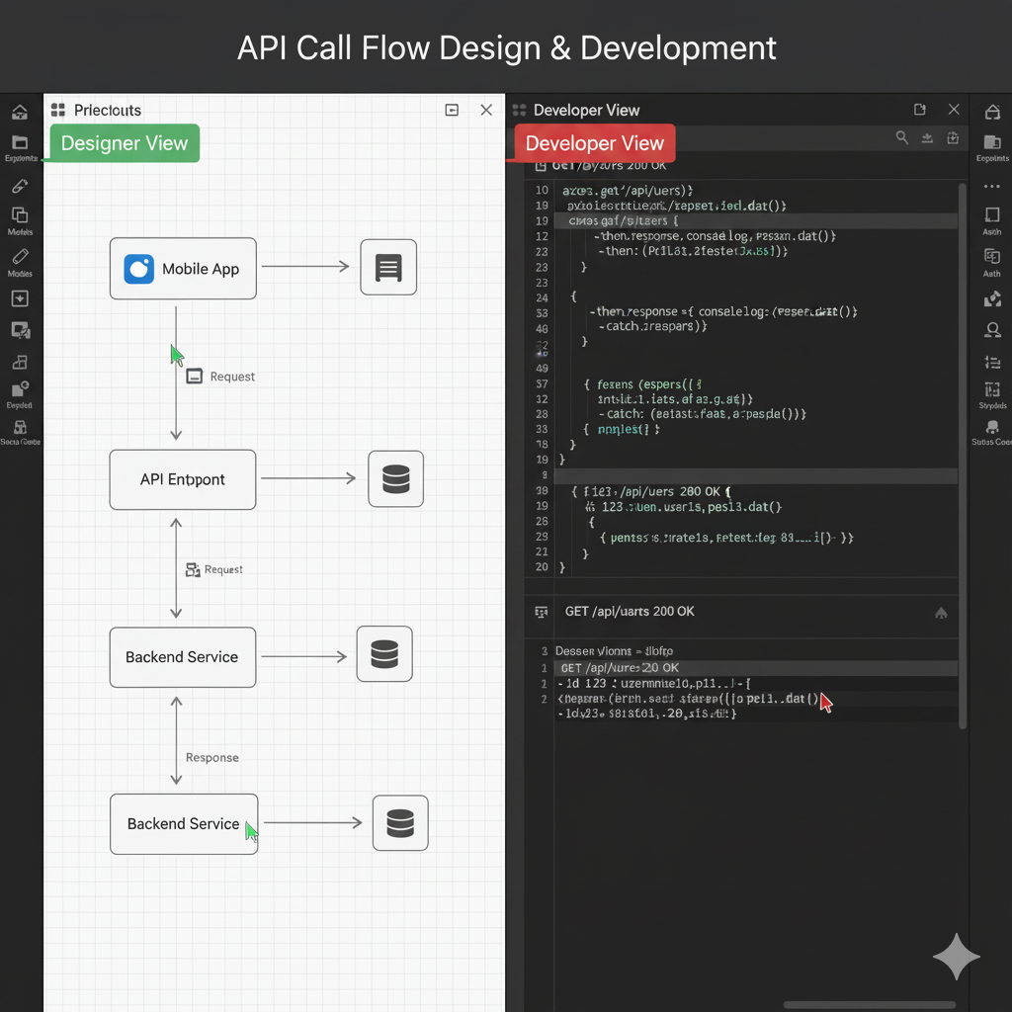Click the horizontal scrollbar at bottom of Developer View
Screen dimensions: 1012x1012
click(x=870, y=1005)
